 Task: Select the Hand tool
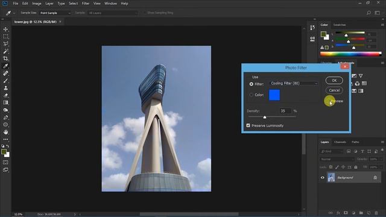point(5,132)
